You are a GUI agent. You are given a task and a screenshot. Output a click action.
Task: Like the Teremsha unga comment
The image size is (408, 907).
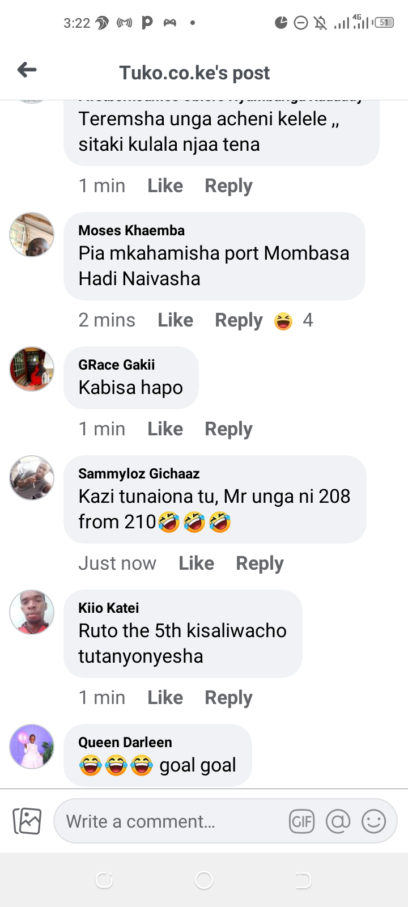point(165,186)
